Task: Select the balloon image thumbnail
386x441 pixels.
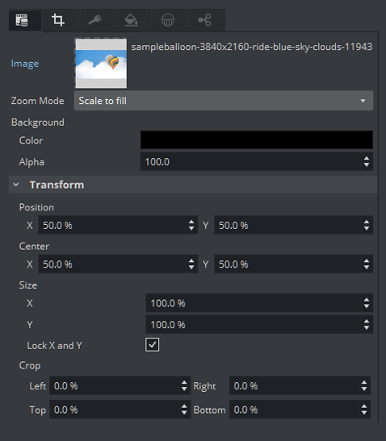Action: point(101,63)
